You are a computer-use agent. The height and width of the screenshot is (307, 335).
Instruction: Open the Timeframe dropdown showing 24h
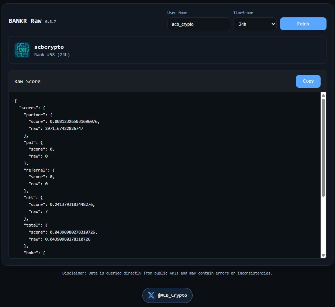(255, 24)
